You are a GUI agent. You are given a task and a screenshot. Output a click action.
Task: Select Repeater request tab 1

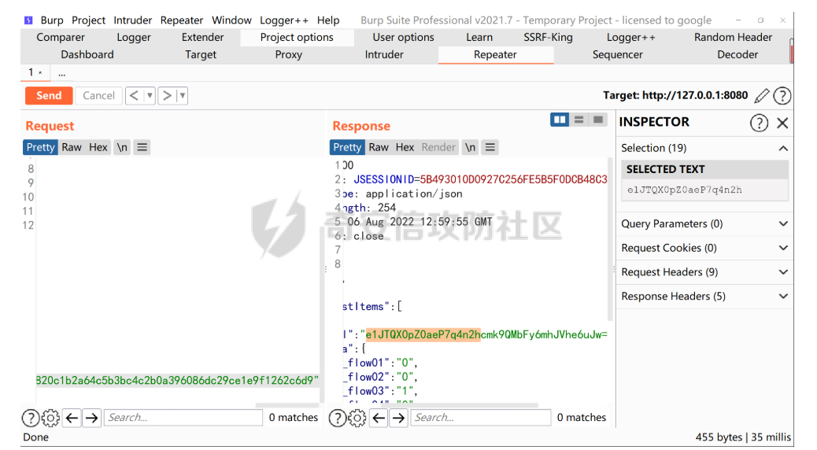35,72
